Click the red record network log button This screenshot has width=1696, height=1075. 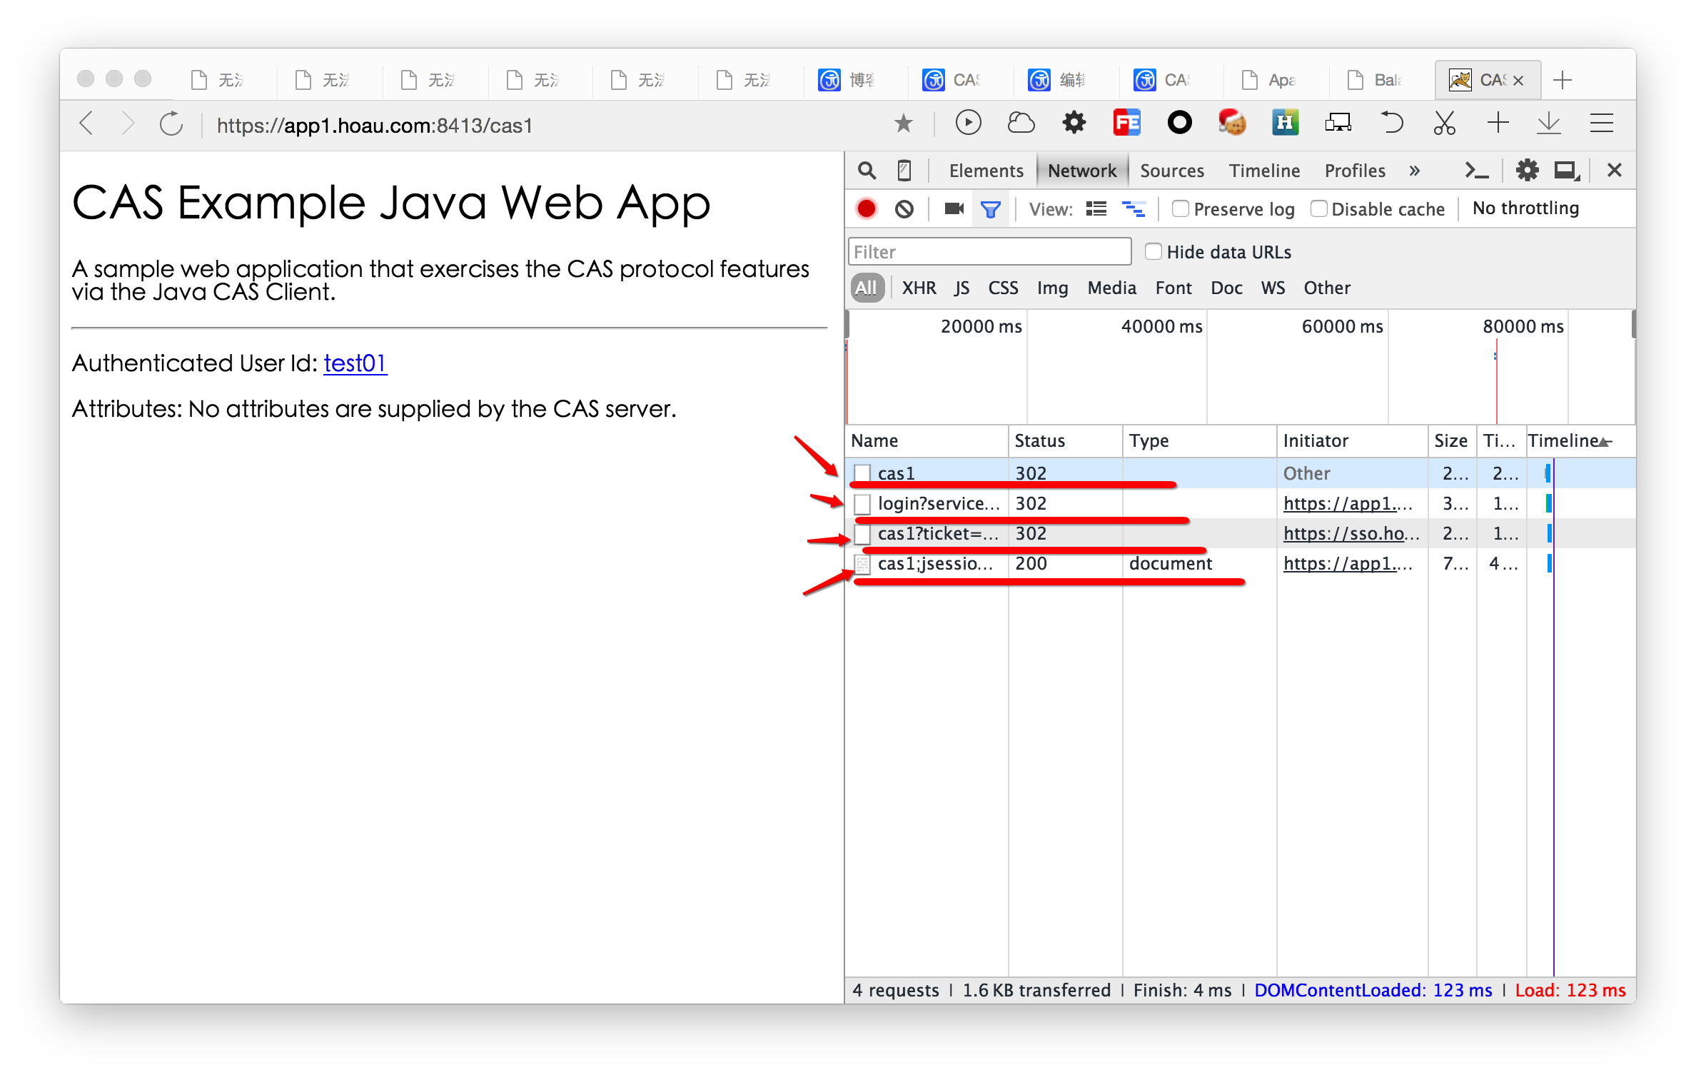(x=867, y=208)
